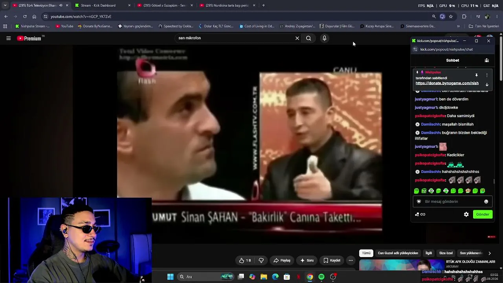Open Microsoft Store from taskbar
This screenshot has height=283, width=503.
(x=287, y=277)
